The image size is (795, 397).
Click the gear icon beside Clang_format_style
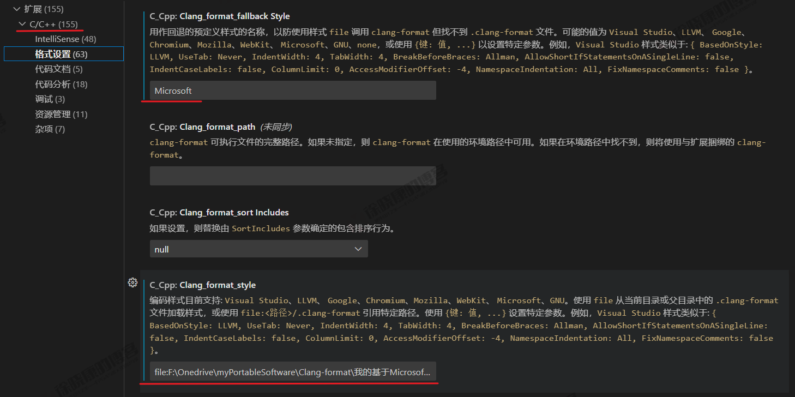point(132,282)
